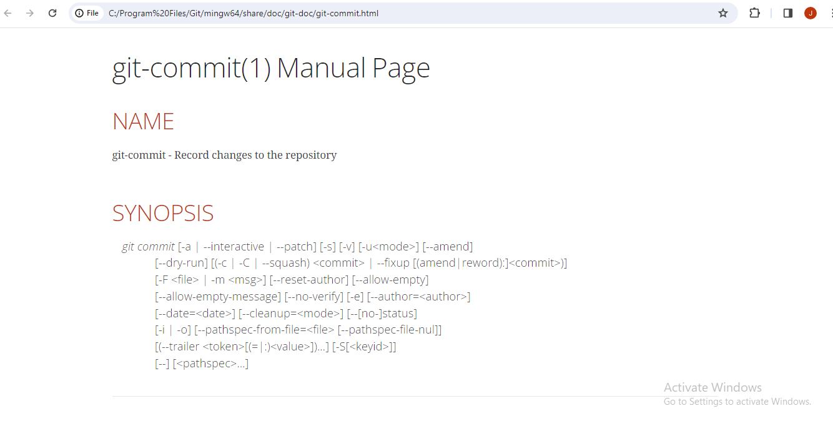Go forward using the forward arrow
Viewport: 833px width, 421px height.
tap(29, 12)
